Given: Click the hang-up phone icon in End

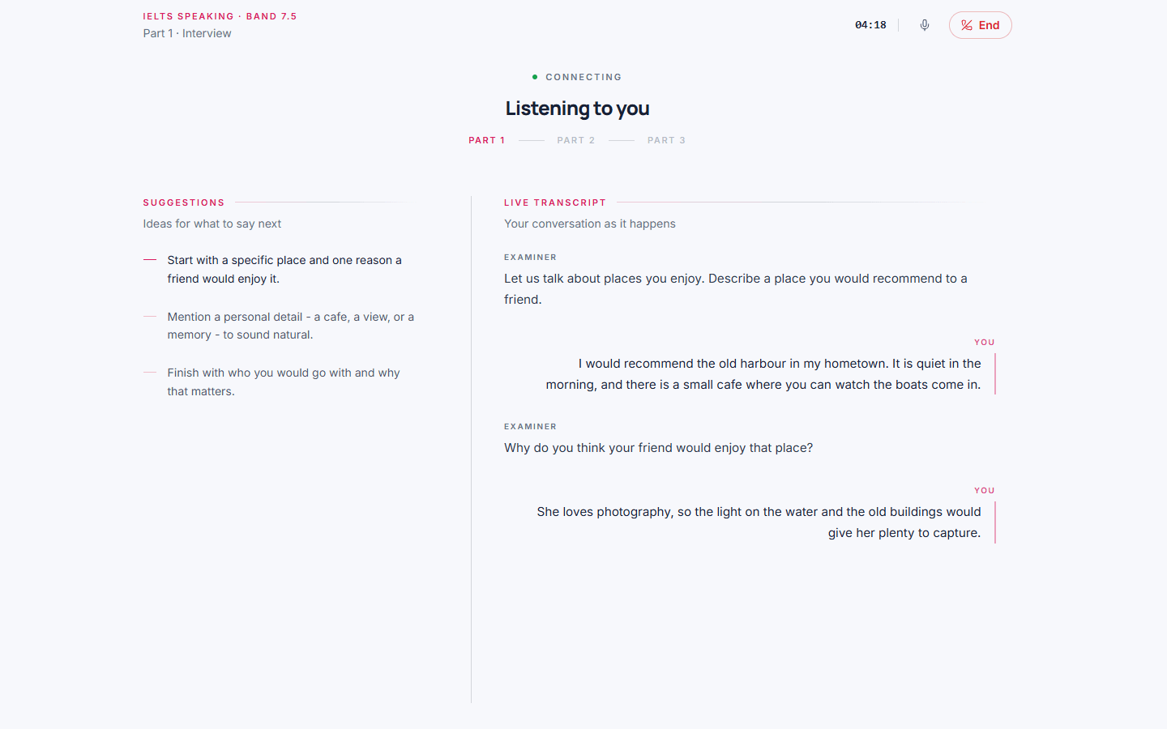Looking at the screenshot, I should pos(967,25).
